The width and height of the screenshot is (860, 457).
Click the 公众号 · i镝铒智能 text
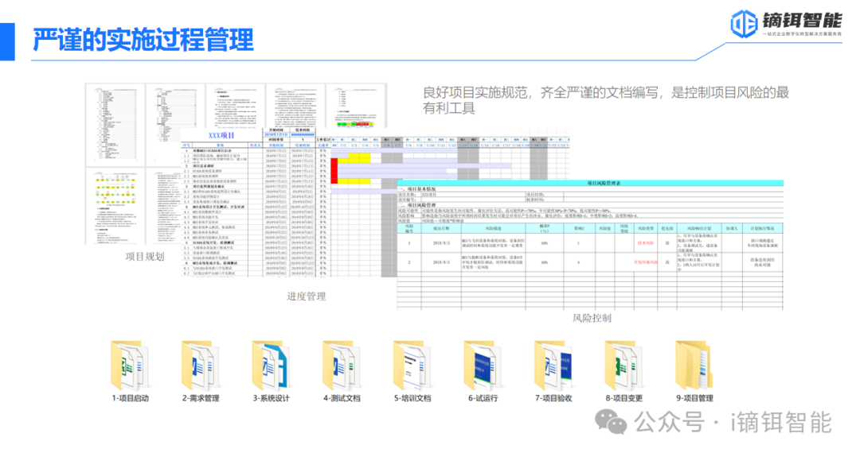733,423
